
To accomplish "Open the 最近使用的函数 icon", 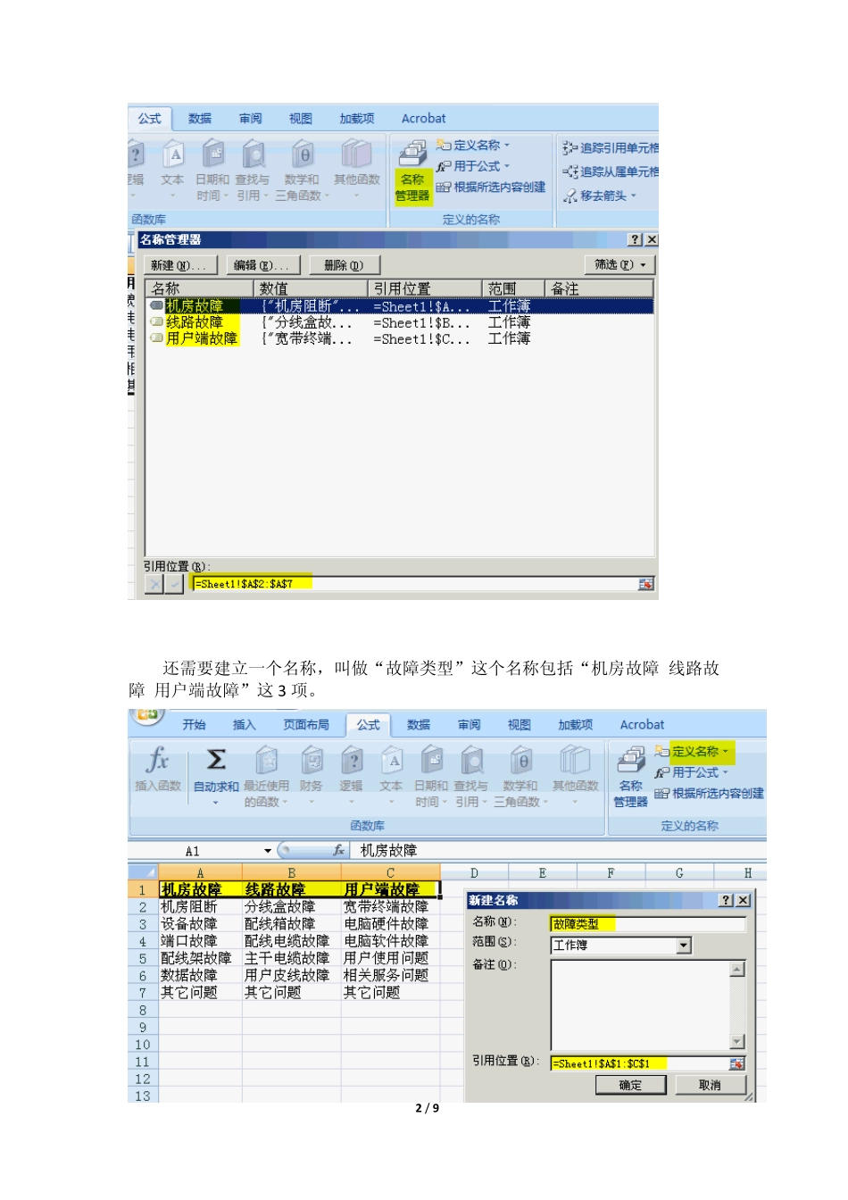I will pos(266,760).
